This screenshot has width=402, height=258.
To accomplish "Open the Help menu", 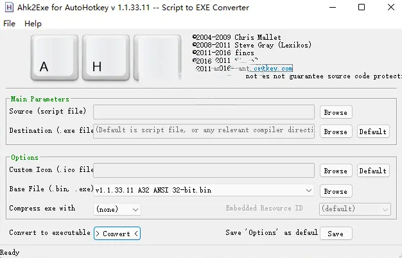I will tap(33, 24).
